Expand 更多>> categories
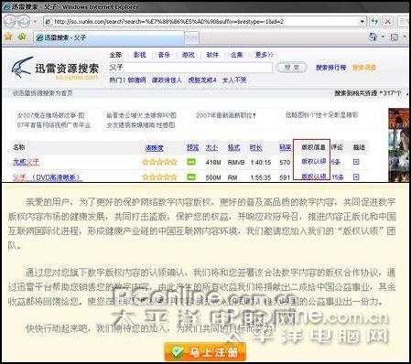Screen dimensions: 411x364 [x=265, y=55]
